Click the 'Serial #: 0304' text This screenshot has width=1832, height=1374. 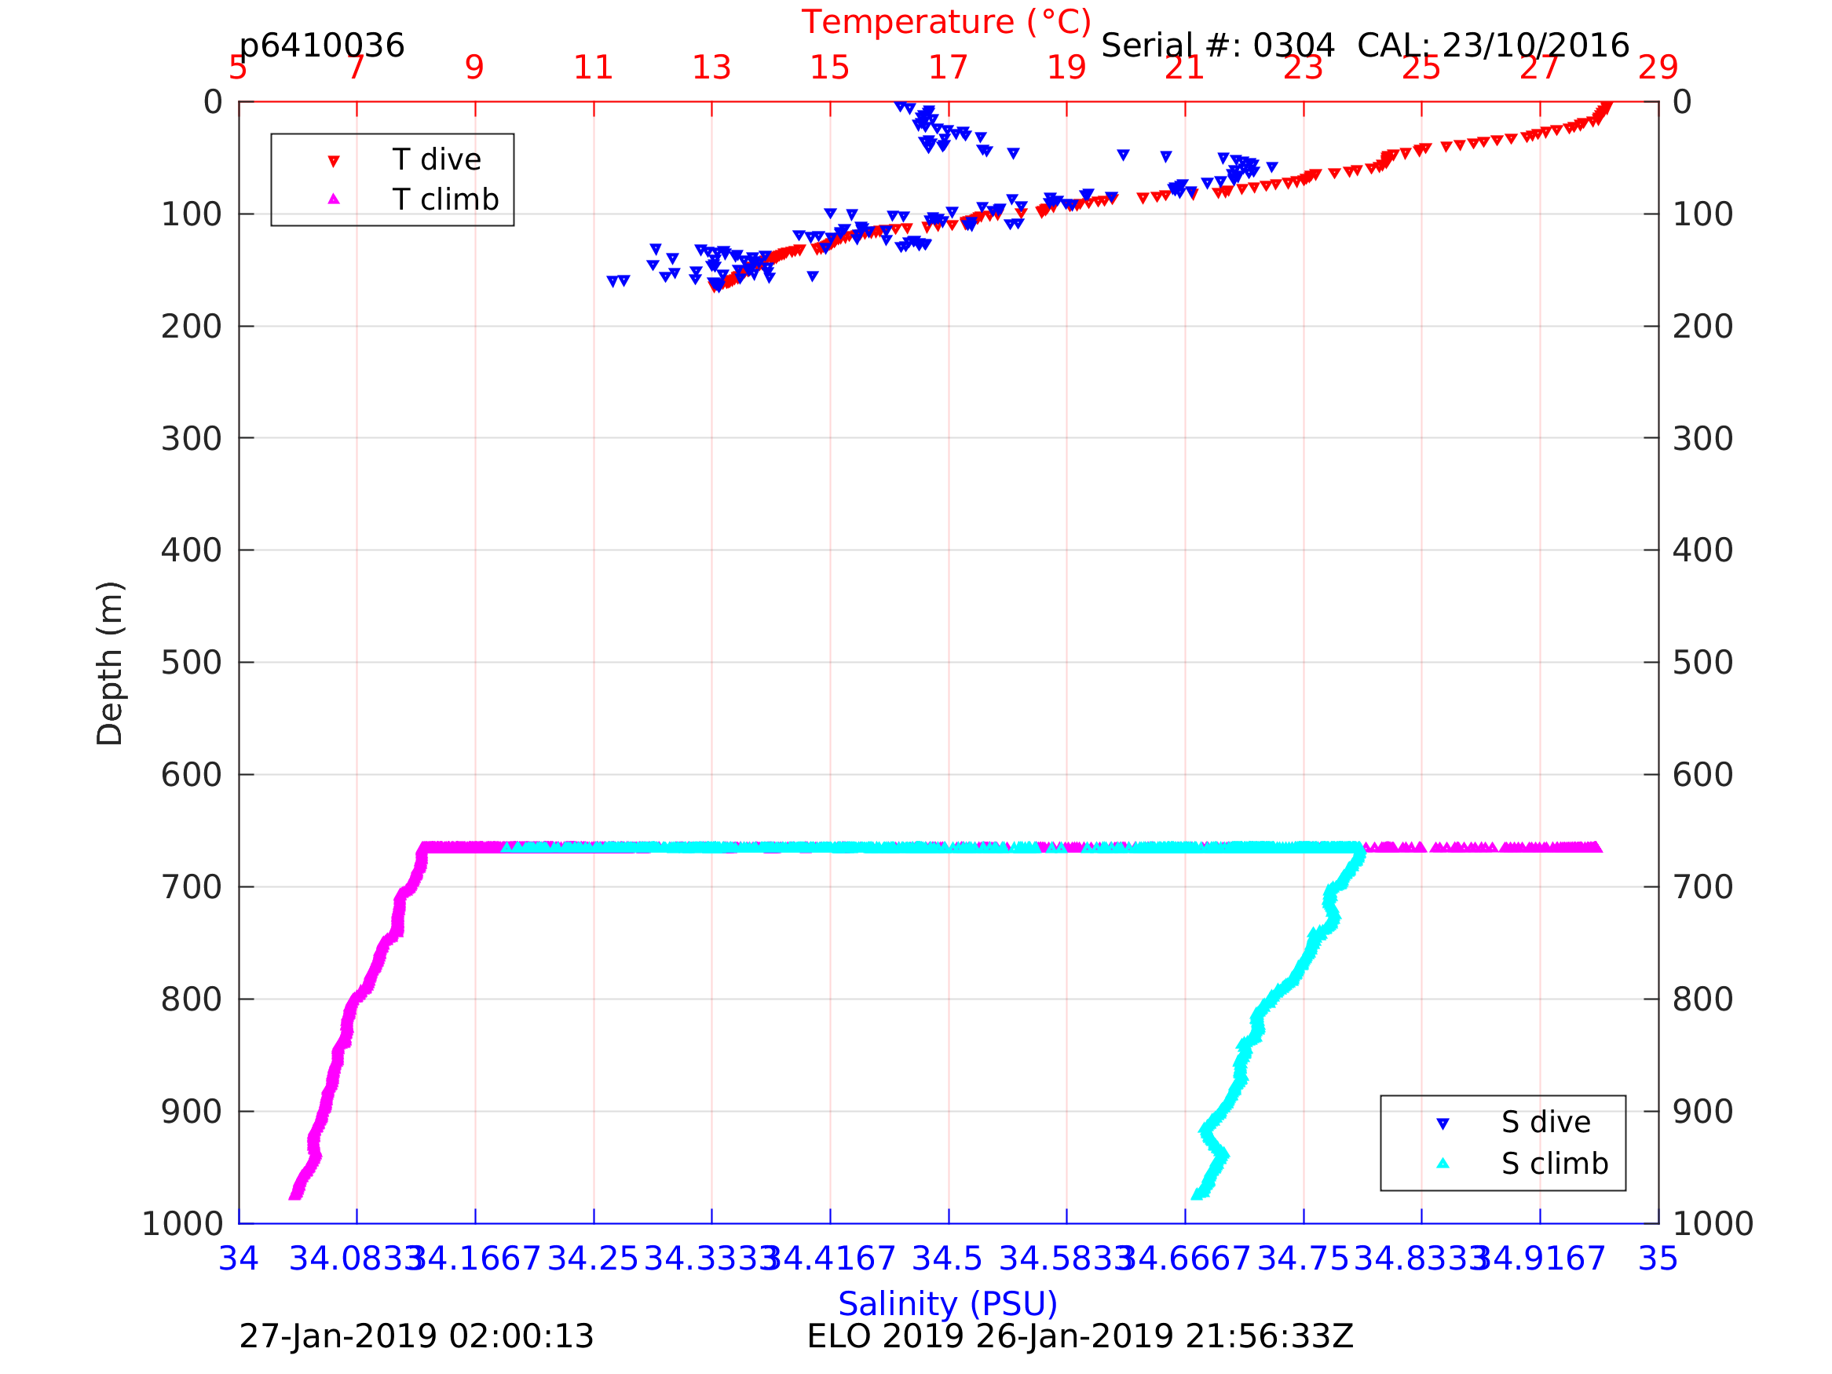click(x=1217, y=46)
